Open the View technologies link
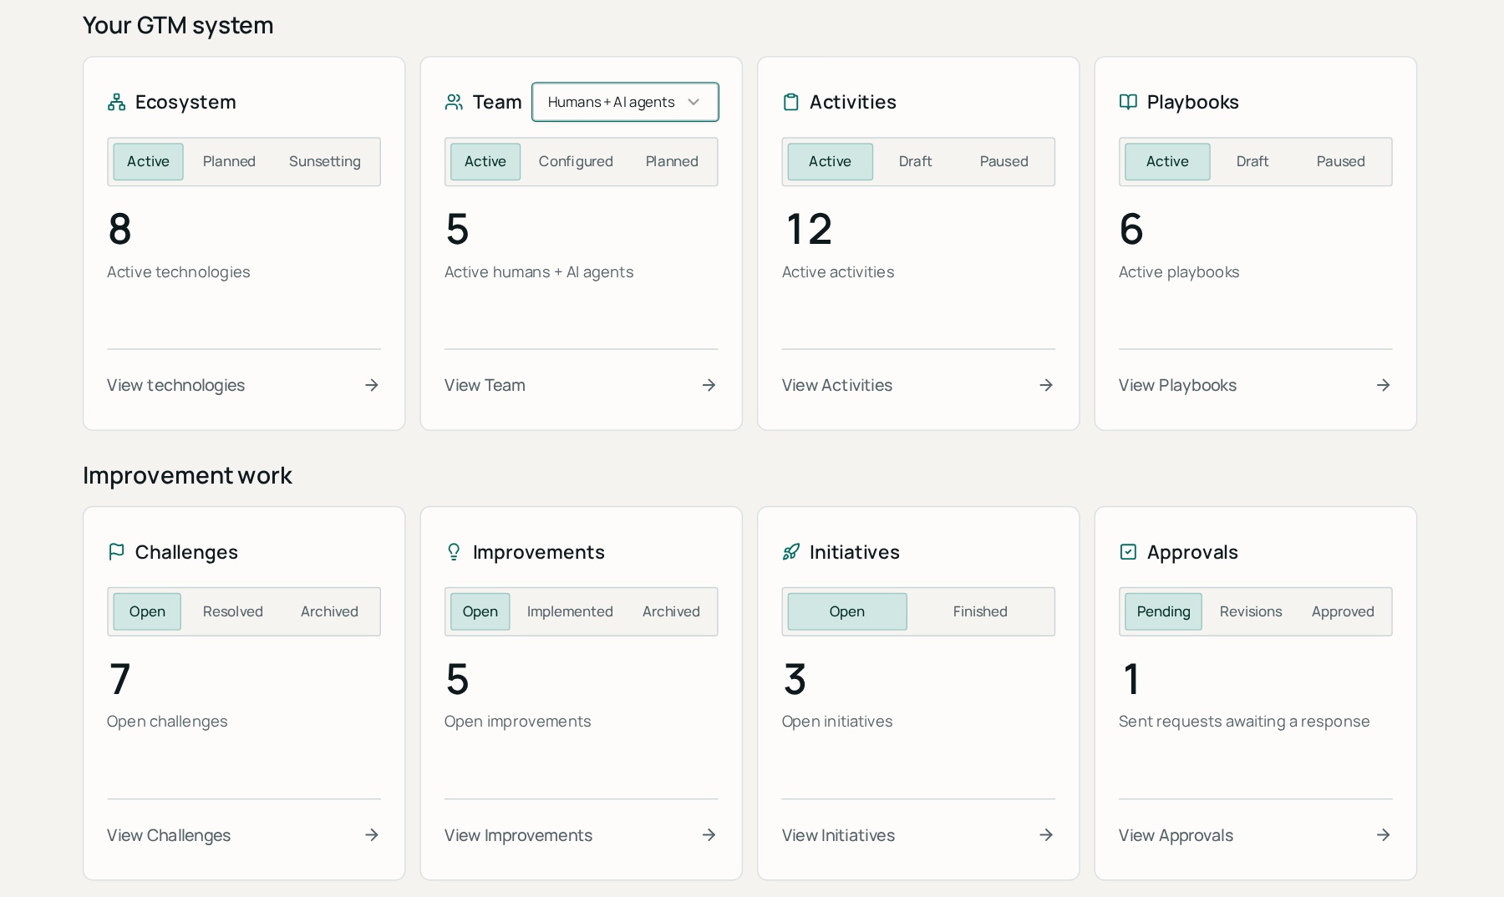This screenshot has height=897, width=1504. 243,385
